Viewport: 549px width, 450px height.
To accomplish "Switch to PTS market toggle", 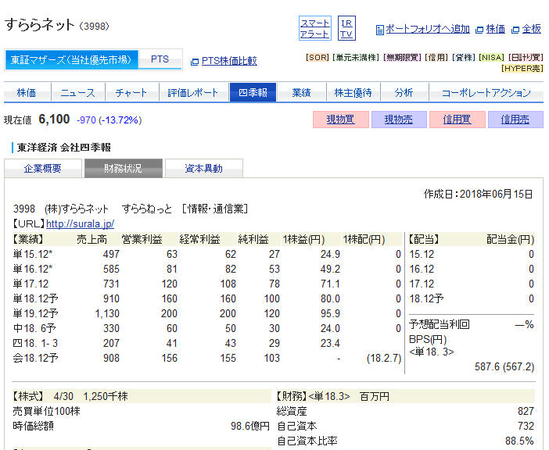I will coord(160,59).
